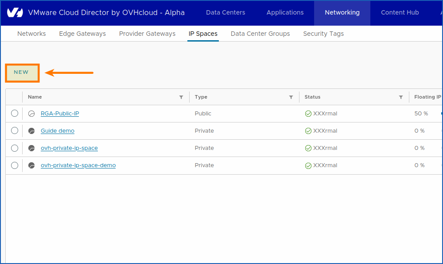The height and width of the screenshot is (264, 443).
Task: Switch to the Edge Gateways tab
Action: pyautogui.click(x=82, y=34)
